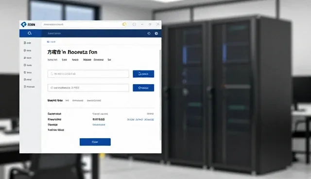Screen dimensions: 311x179
Task: Click the round icon left of the globe in the header
Action: click(149, 34)
